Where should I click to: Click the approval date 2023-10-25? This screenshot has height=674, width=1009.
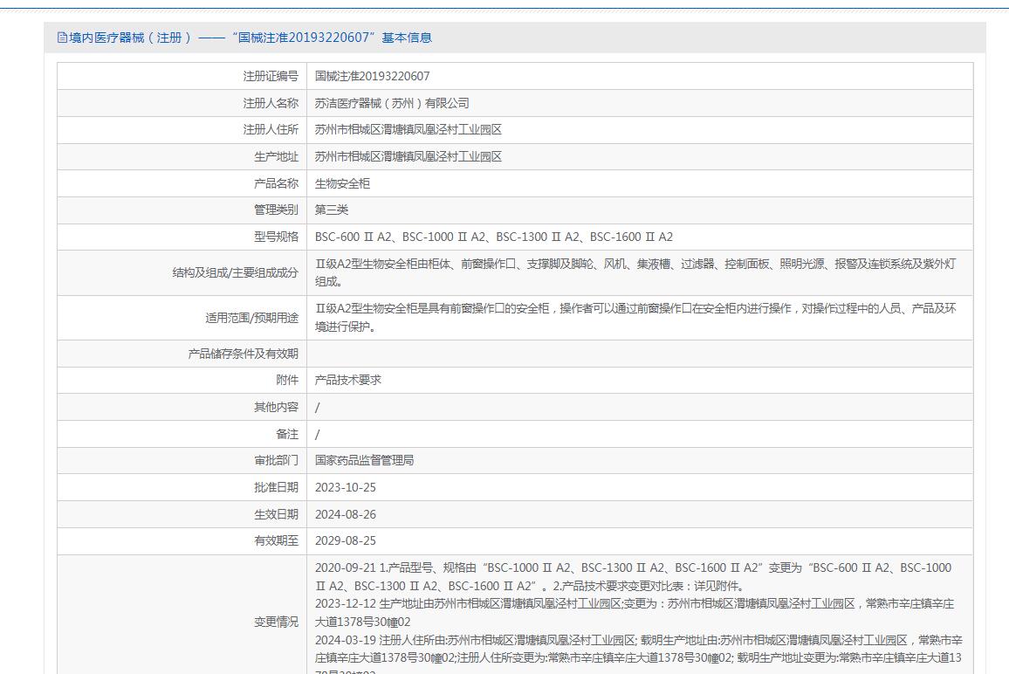pos(345,487)
